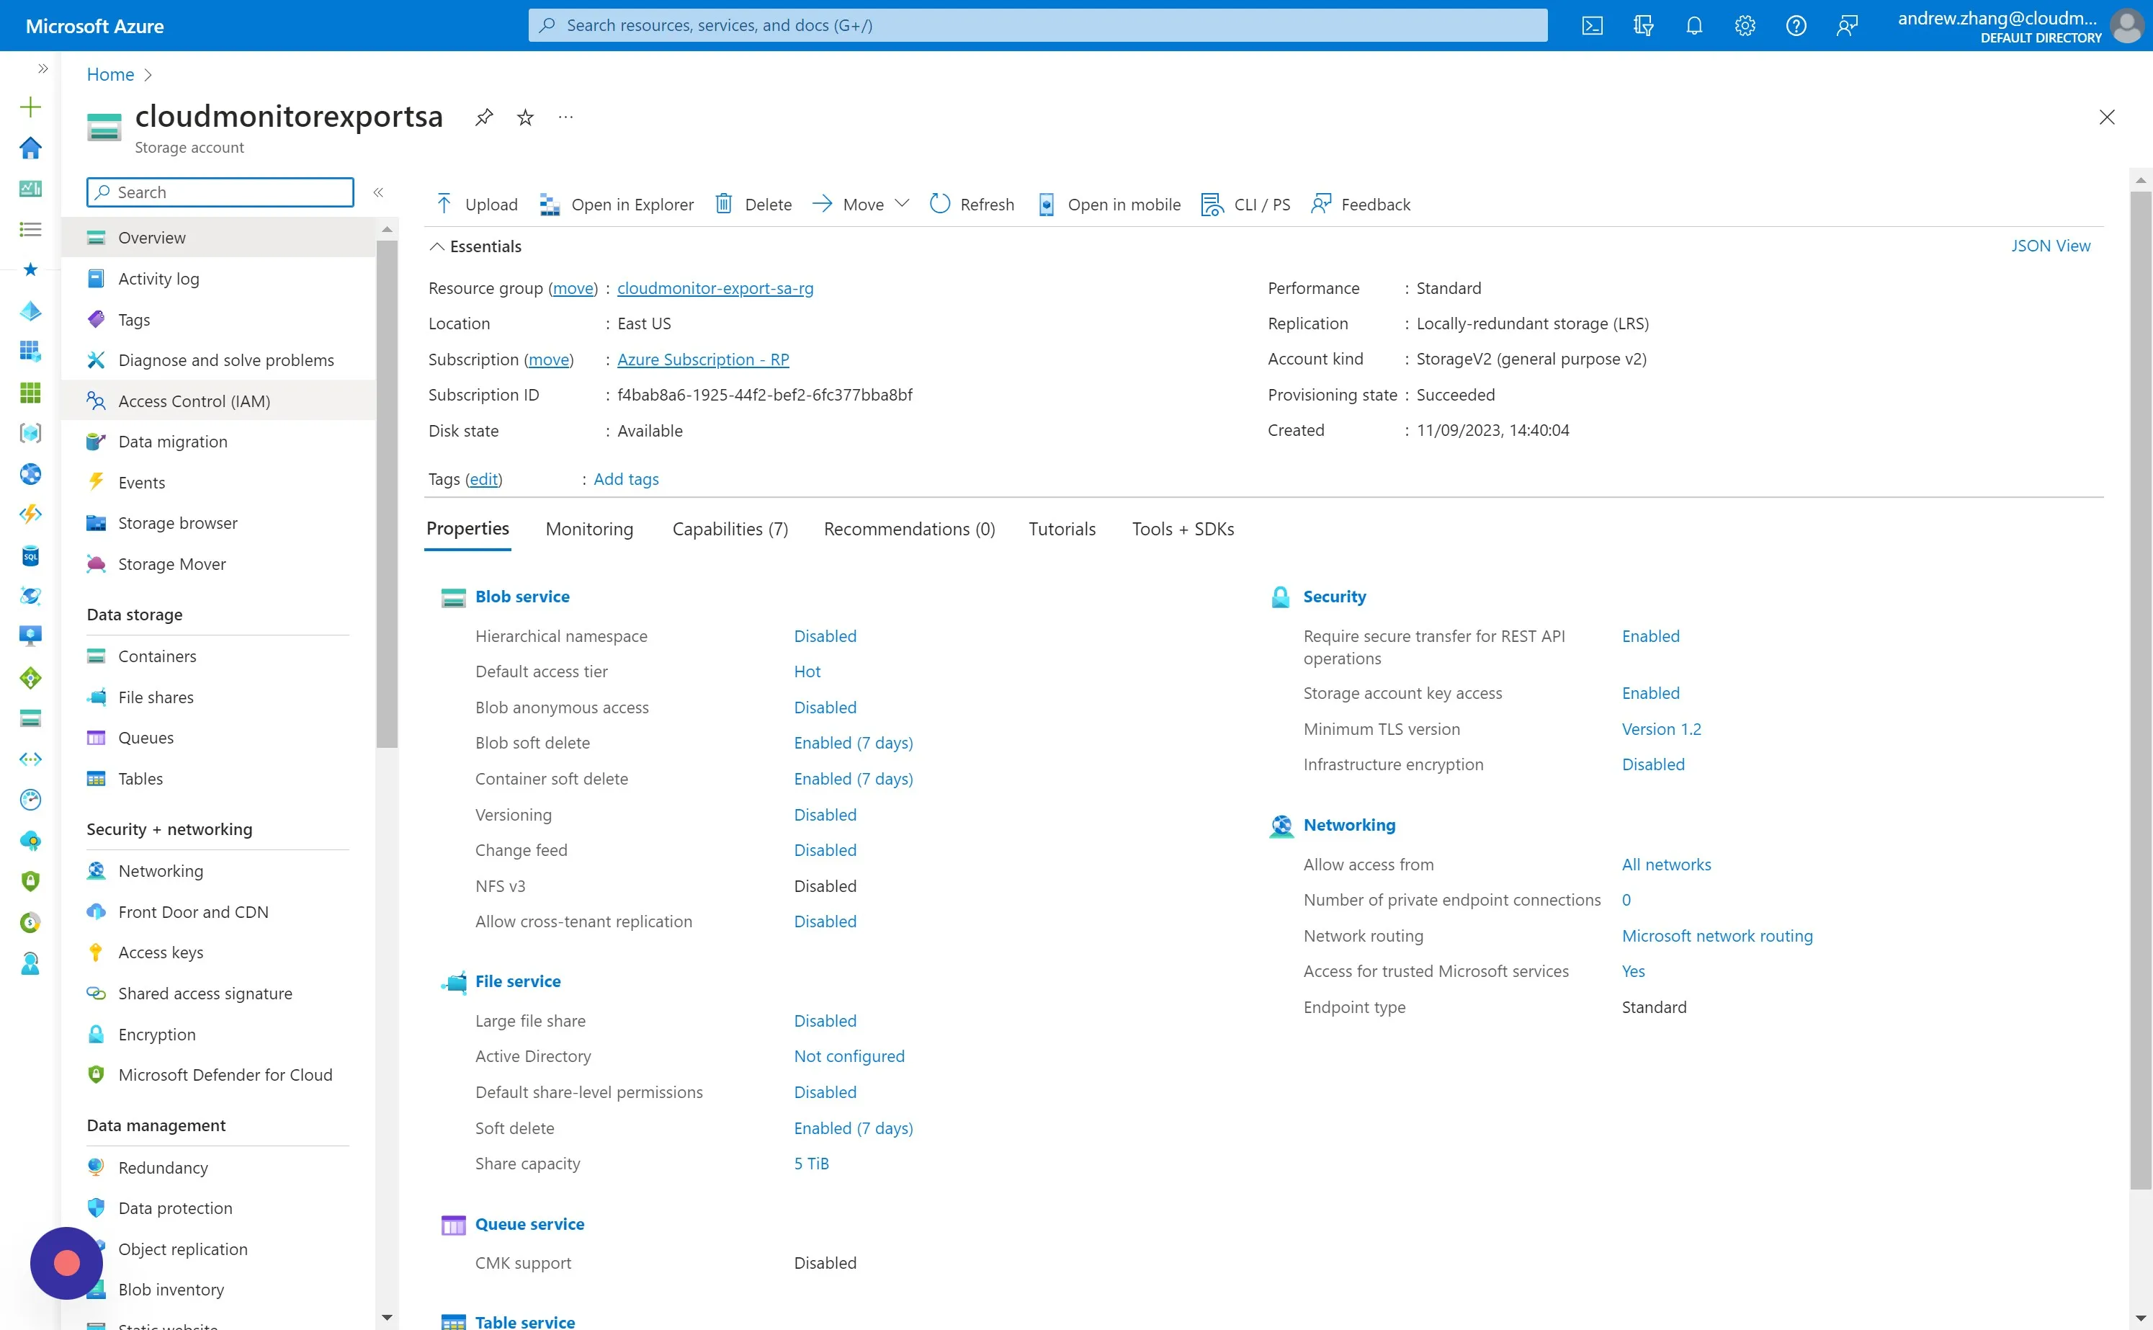
Task: Switch to Recommendations (0) tab
Action: pyautogui.click(x=909, y=529)
